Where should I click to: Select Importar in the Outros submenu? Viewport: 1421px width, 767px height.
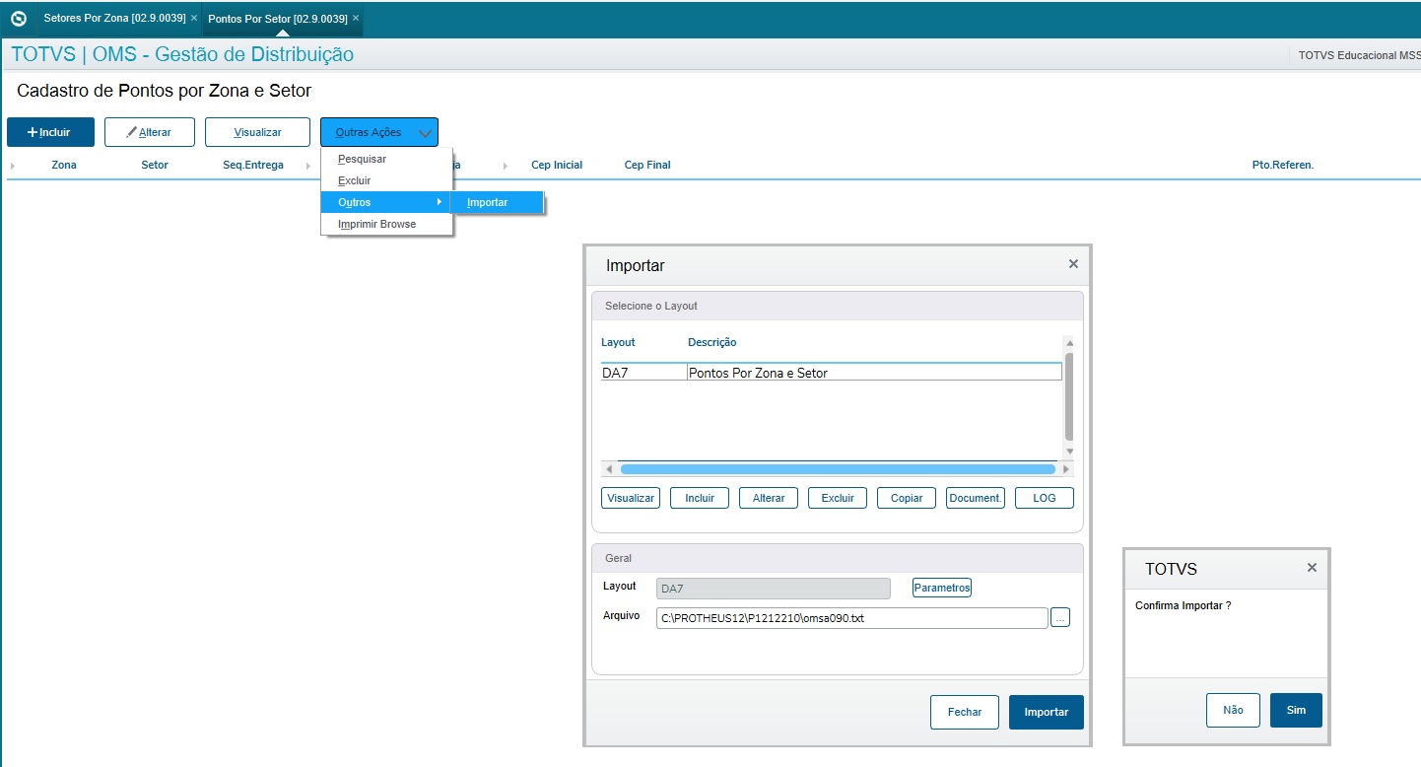click(498, 202)
